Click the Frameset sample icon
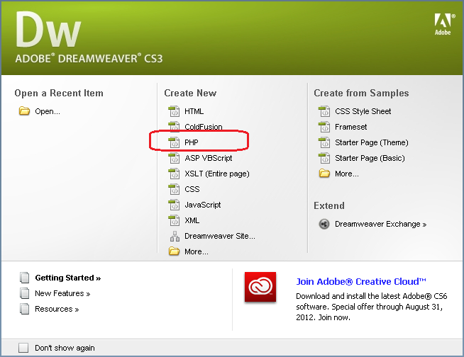 (x=324, y=127)
